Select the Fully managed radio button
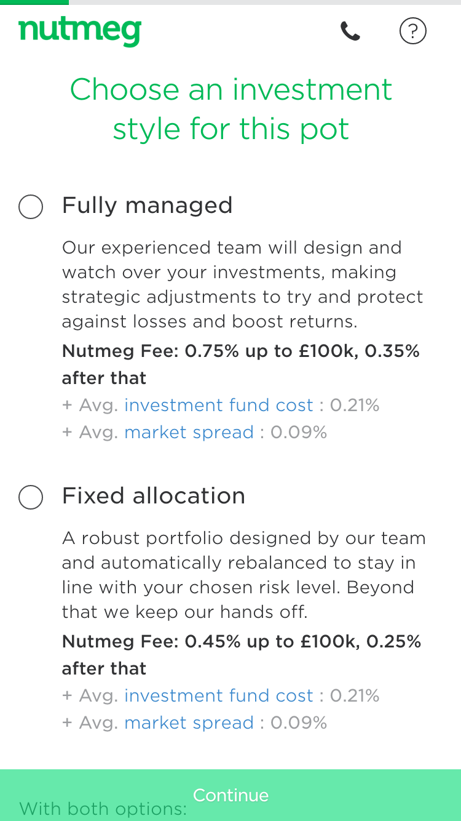The width and height of the screenshot is (461, 821). (x=31, y=206)
